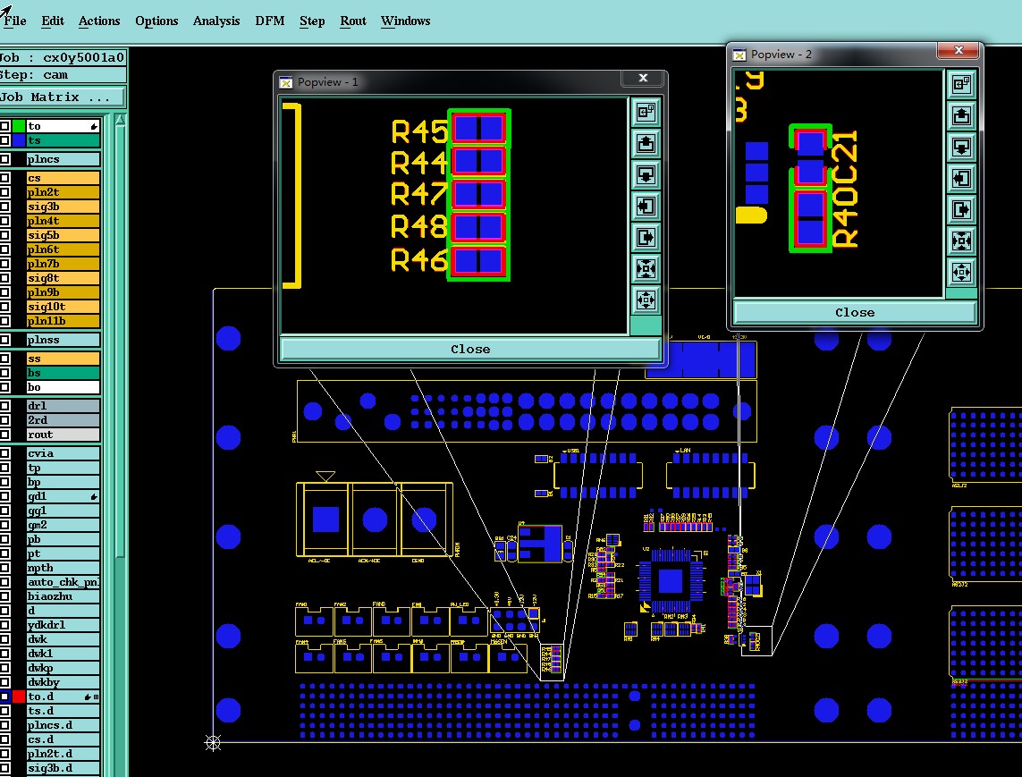Screen dimensions: 1022x777
Task: Select the sig10t layer name
Action: point(63,307)
